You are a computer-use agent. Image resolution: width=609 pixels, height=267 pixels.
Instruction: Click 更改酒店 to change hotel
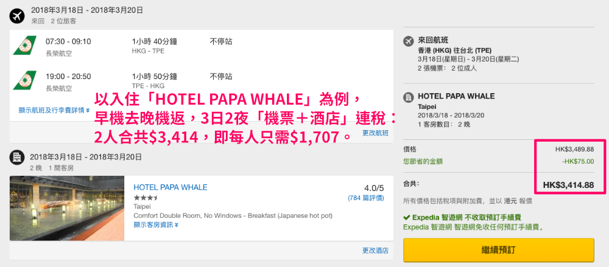pyautogui.click(x=375, y=251)
